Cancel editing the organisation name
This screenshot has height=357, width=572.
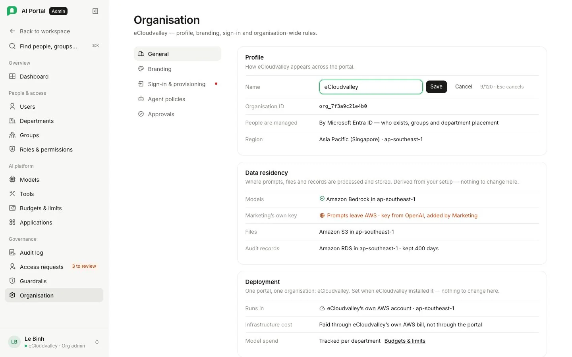coord(464,86)
